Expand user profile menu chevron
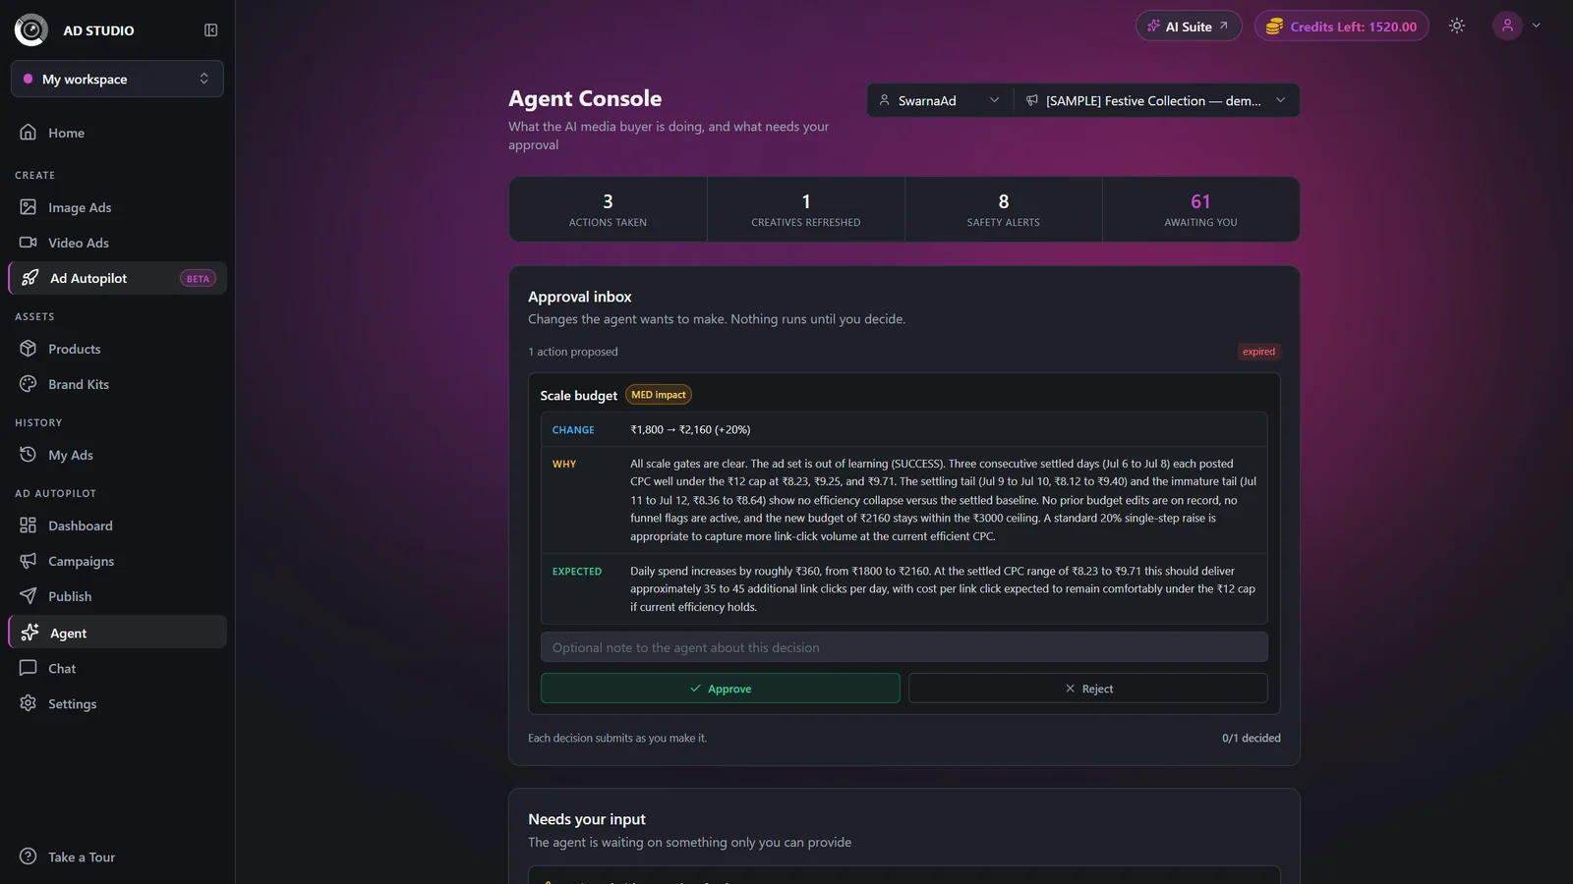Screen dimensions: 1573x884 click(x=1536, y=27)
